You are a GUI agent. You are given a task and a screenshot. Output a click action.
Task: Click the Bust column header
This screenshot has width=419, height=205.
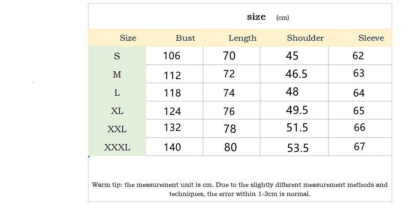click(185, 38)
